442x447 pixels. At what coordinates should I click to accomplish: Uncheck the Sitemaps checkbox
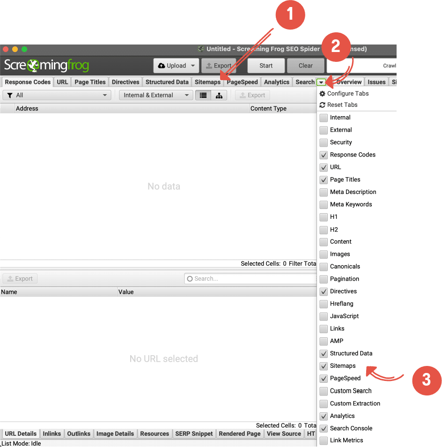click(x=324, y=366)
